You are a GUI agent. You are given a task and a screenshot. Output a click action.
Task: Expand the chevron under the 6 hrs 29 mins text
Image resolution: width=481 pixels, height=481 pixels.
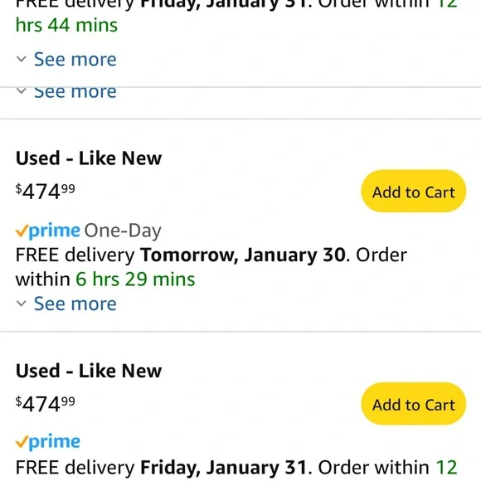(x=22, y=304)
